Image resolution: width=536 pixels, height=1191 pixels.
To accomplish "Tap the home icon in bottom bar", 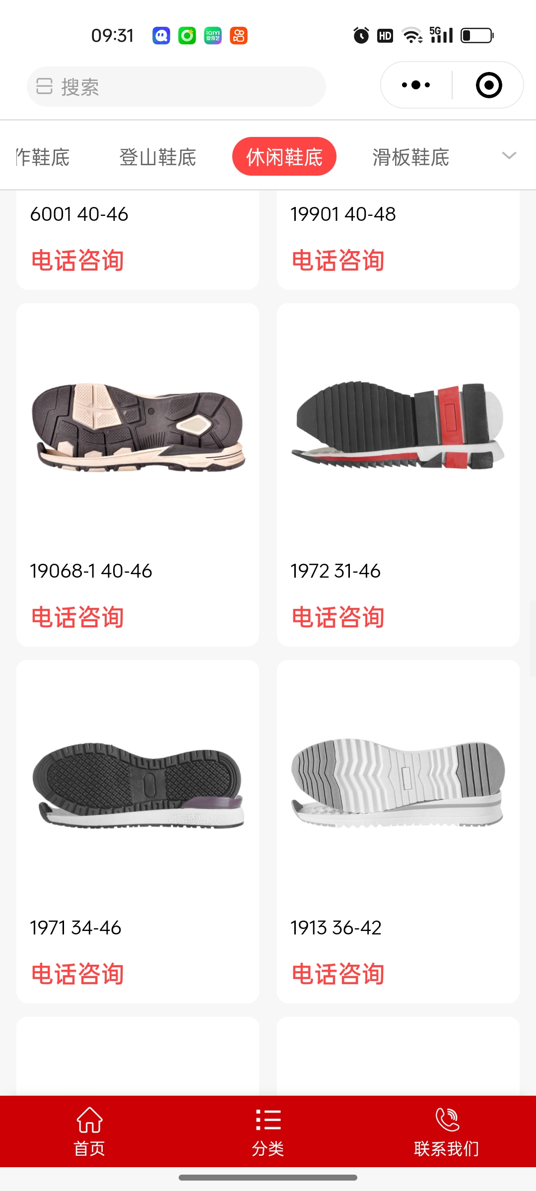I will (89, 1120).
